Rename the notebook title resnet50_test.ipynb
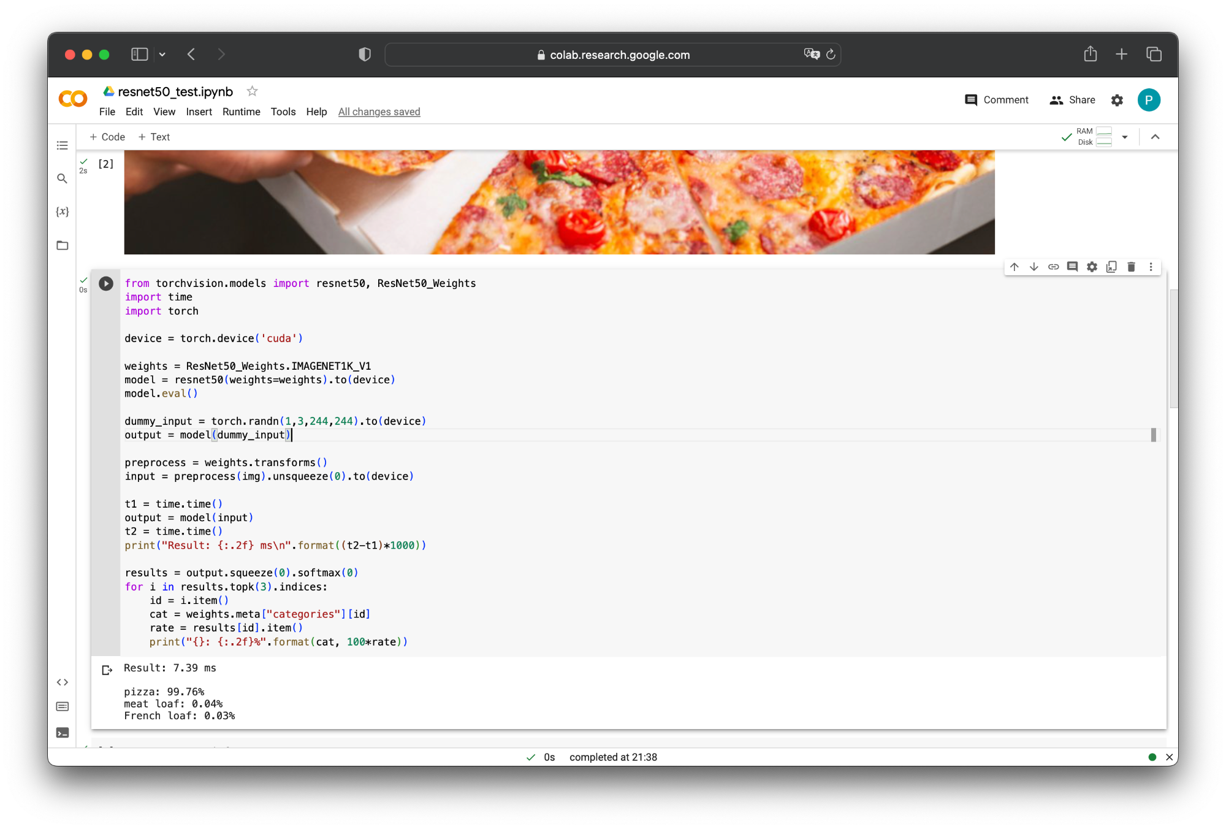1226x829 pixels. (175, 91)
